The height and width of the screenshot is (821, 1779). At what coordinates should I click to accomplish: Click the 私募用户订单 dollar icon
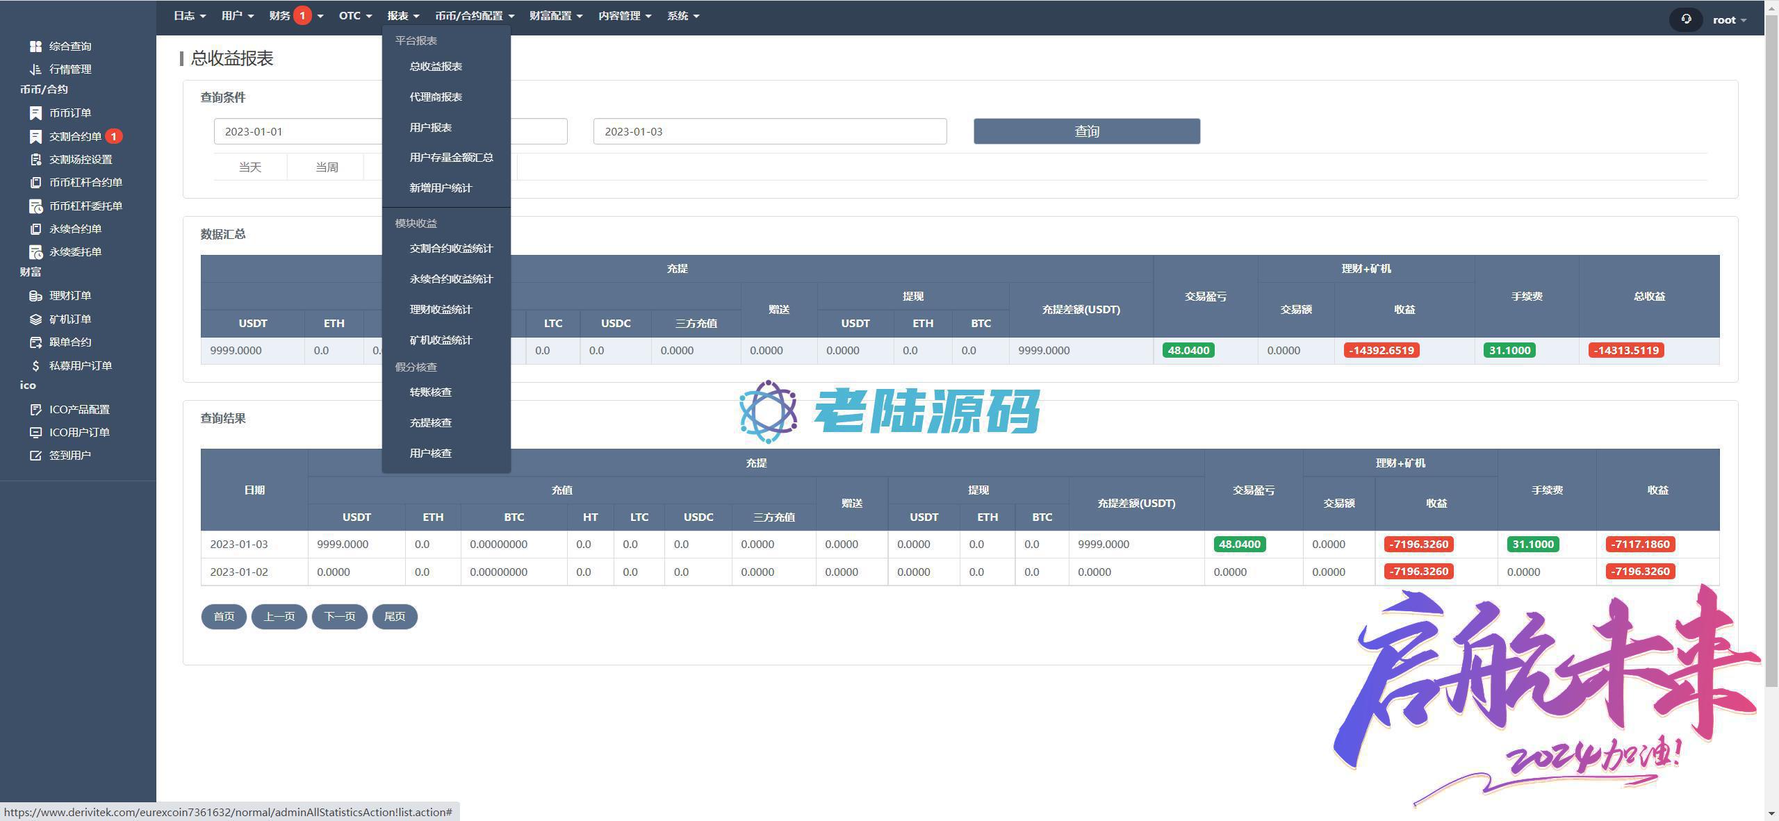(35, 365)
